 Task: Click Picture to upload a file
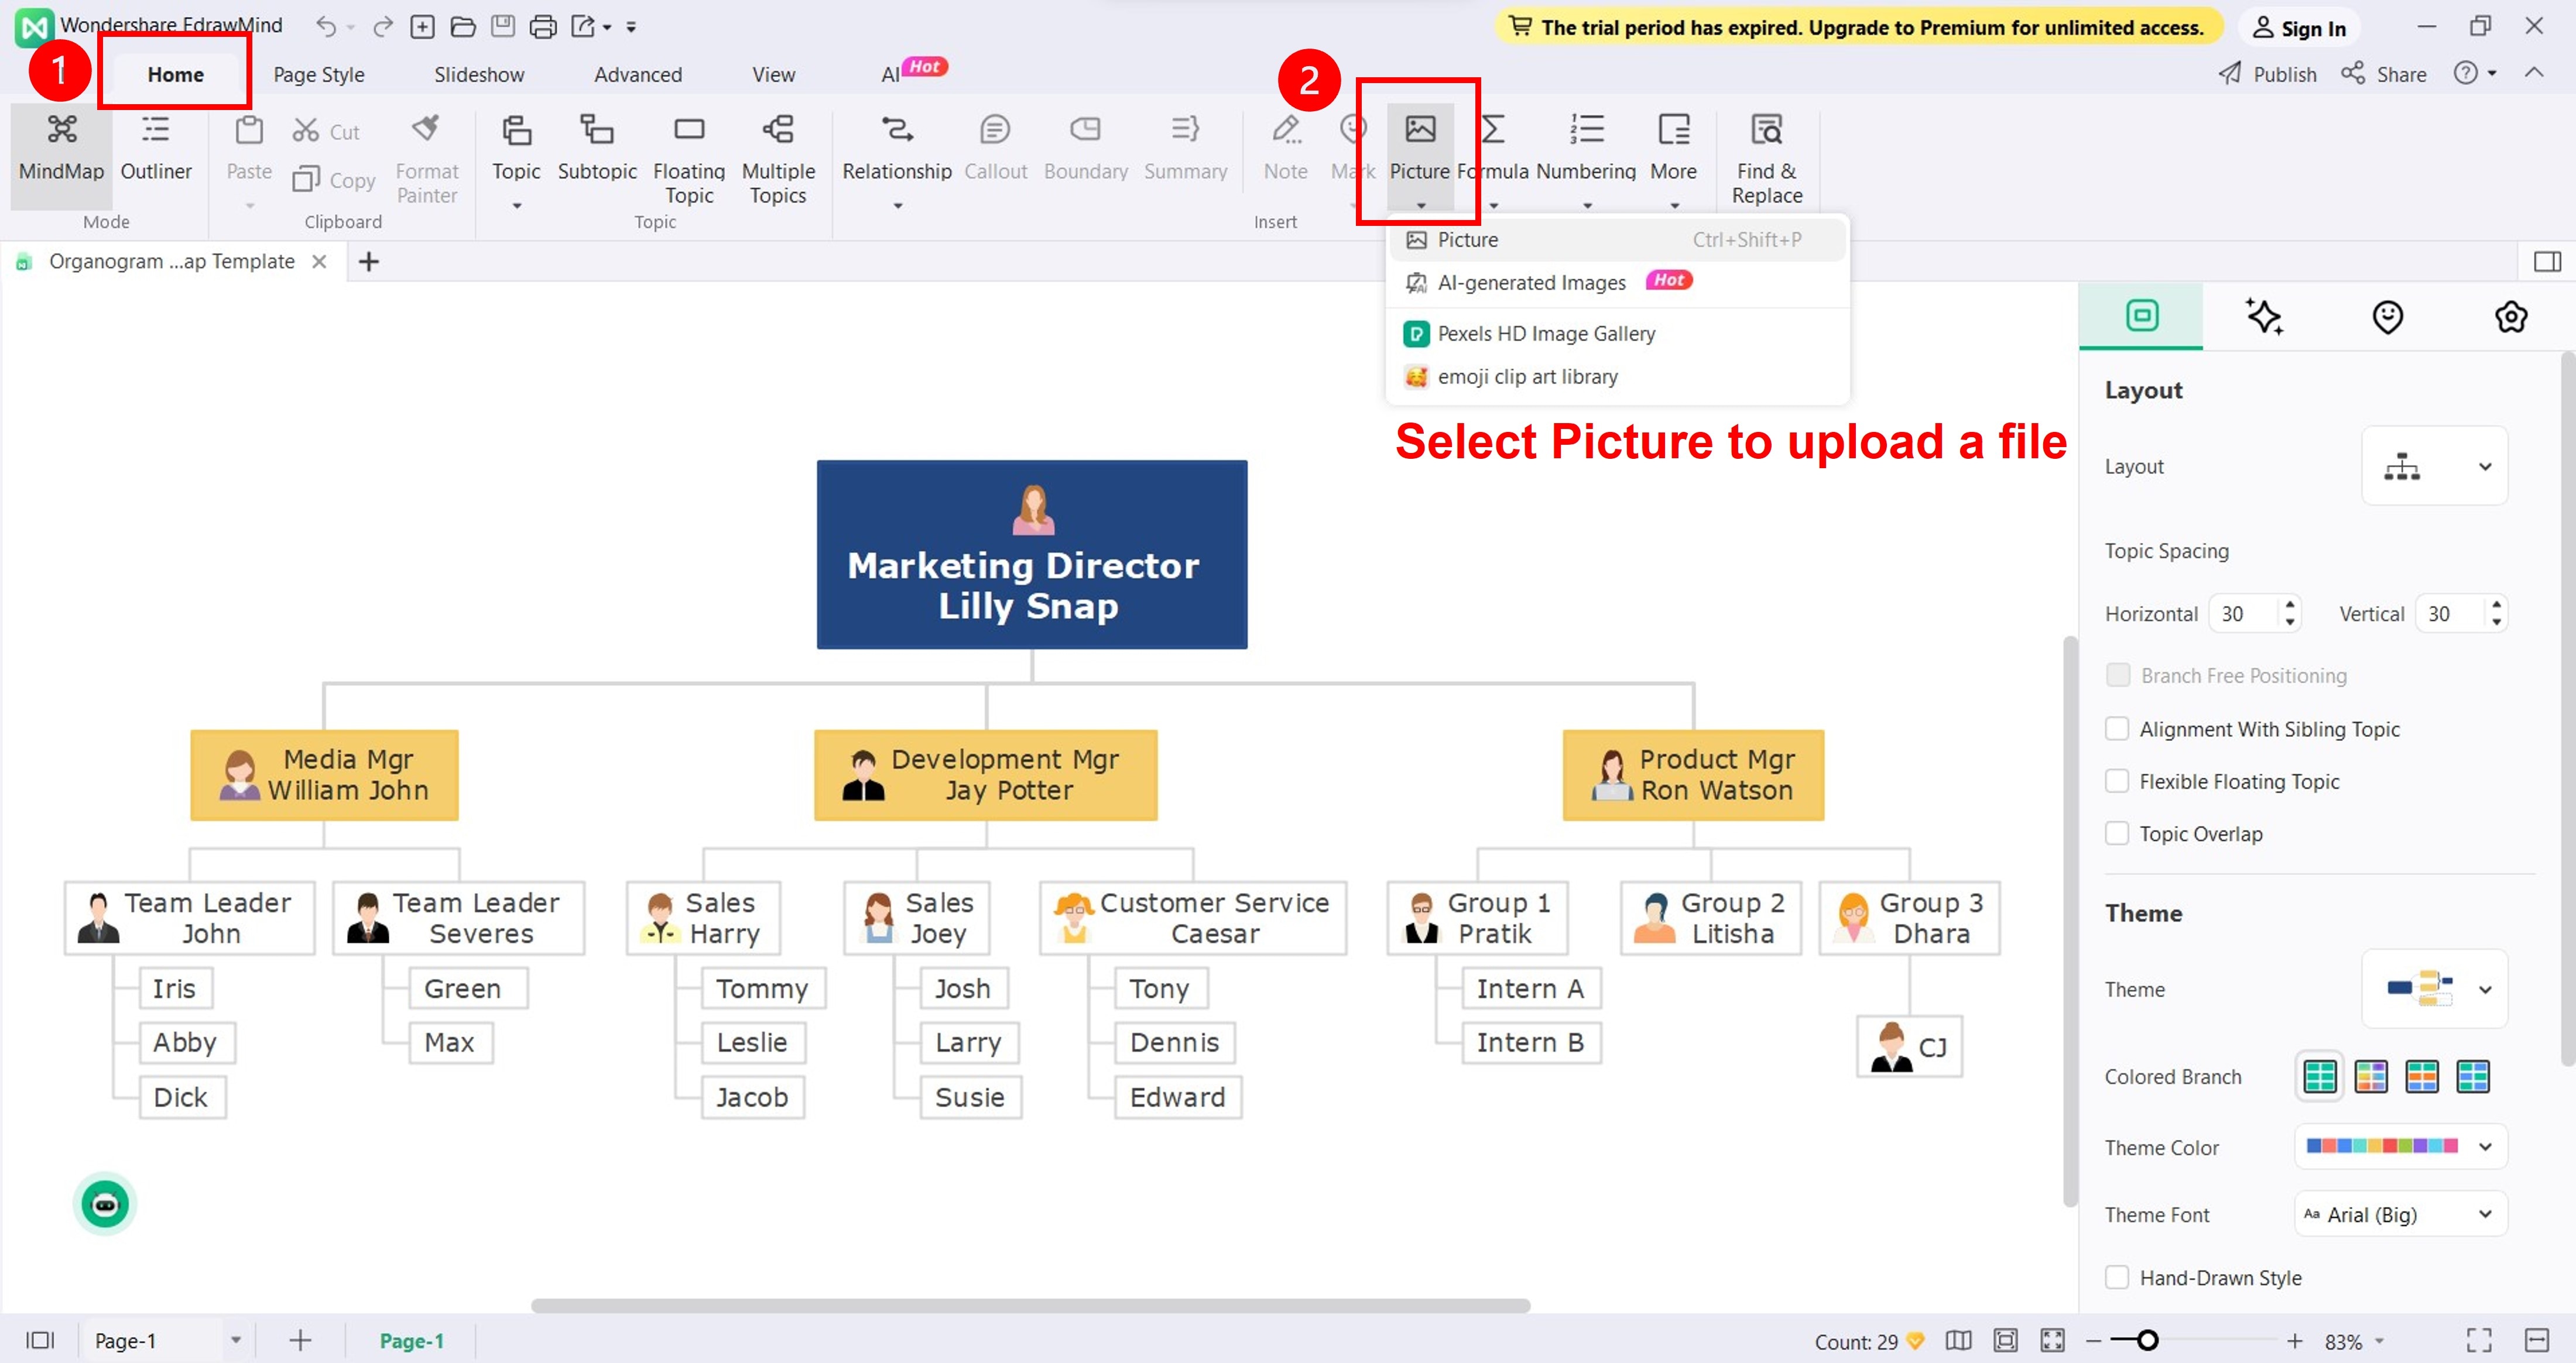click(1468, 239)
